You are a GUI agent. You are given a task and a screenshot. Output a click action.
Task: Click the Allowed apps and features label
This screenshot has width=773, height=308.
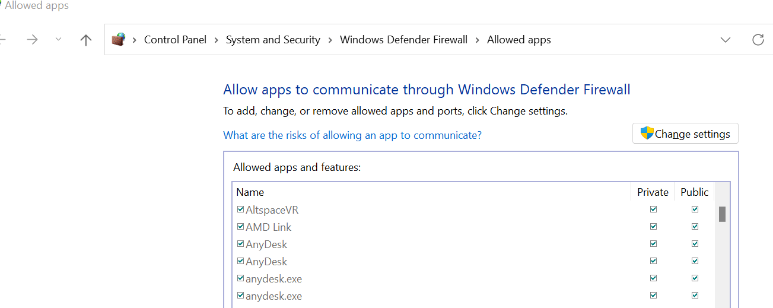[x=297, y=167]
